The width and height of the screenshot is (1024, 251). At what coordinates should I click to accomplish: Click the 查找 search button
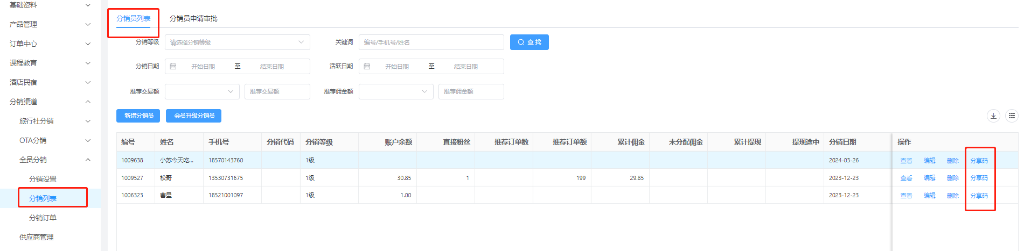point(529,42)
